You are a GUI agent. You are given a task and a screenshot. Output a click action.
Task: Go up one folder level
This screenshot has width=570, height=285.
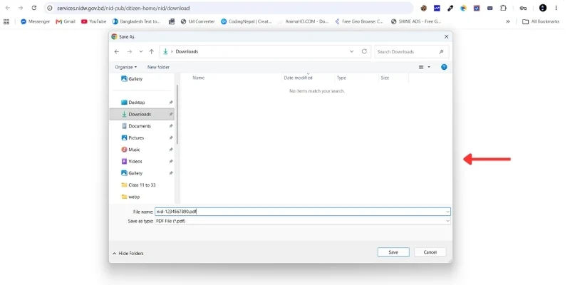point(152,51)
